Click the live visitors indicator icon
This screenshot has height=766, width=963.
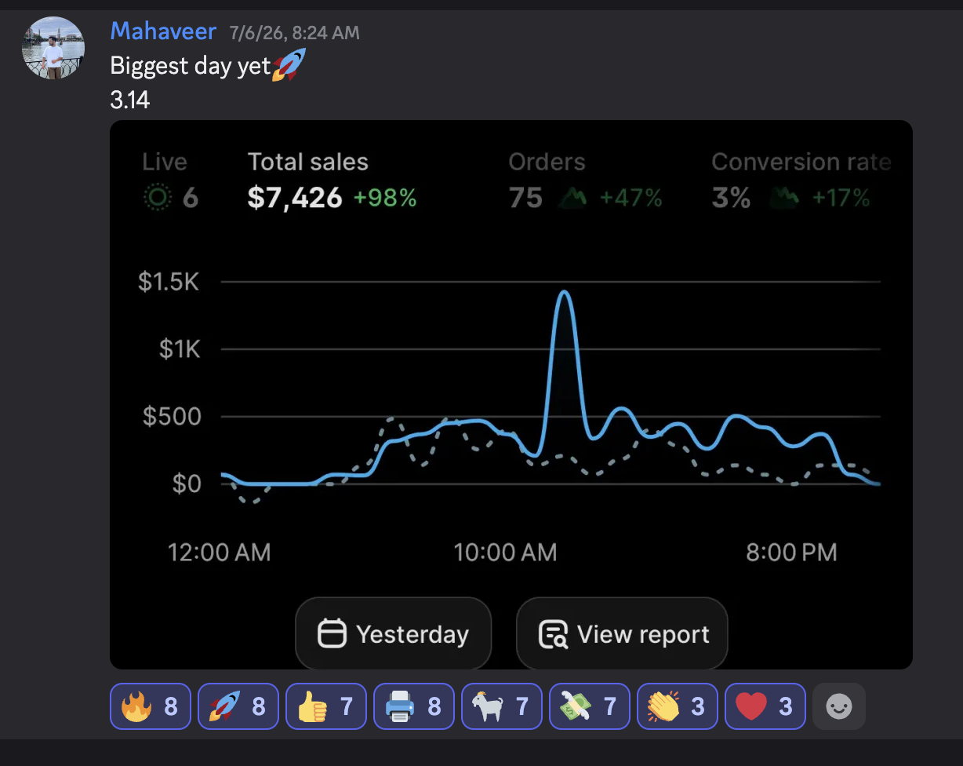click(158, 198)
